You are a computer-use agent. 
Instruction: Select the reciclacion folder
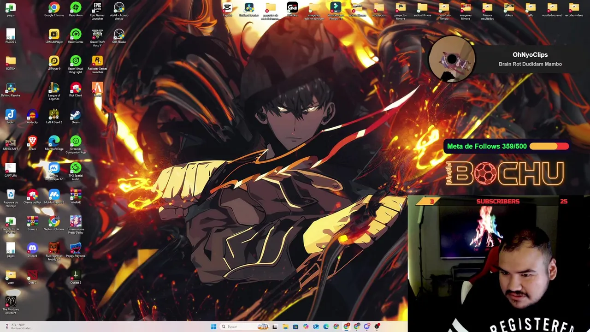[379, 9]
